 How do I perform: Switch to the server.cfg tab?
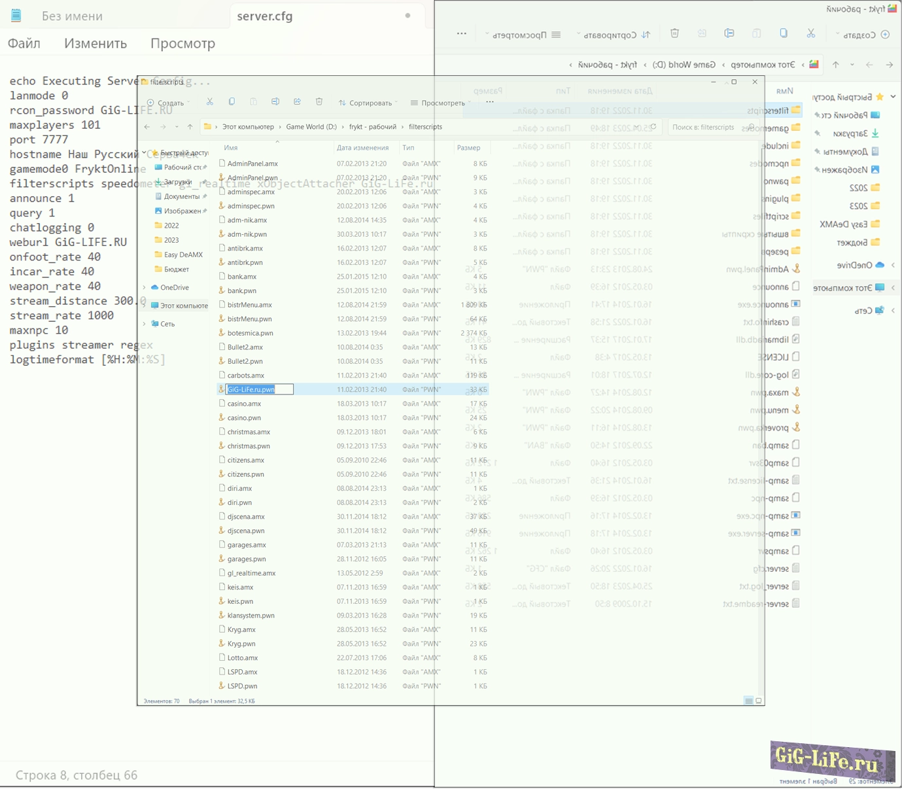coord(265,16)
